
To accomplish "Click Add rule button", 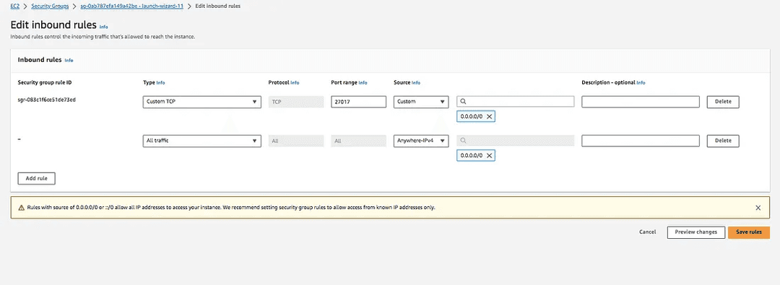I will [x=36, y=178].
